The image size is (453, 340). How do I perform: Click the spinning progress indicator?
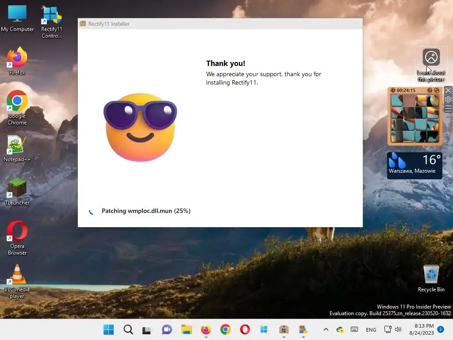tap(91, 212)
